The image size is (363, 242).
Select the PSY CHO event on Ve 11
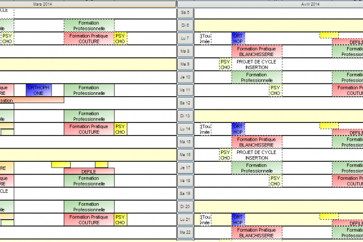(x=276, y=90)
